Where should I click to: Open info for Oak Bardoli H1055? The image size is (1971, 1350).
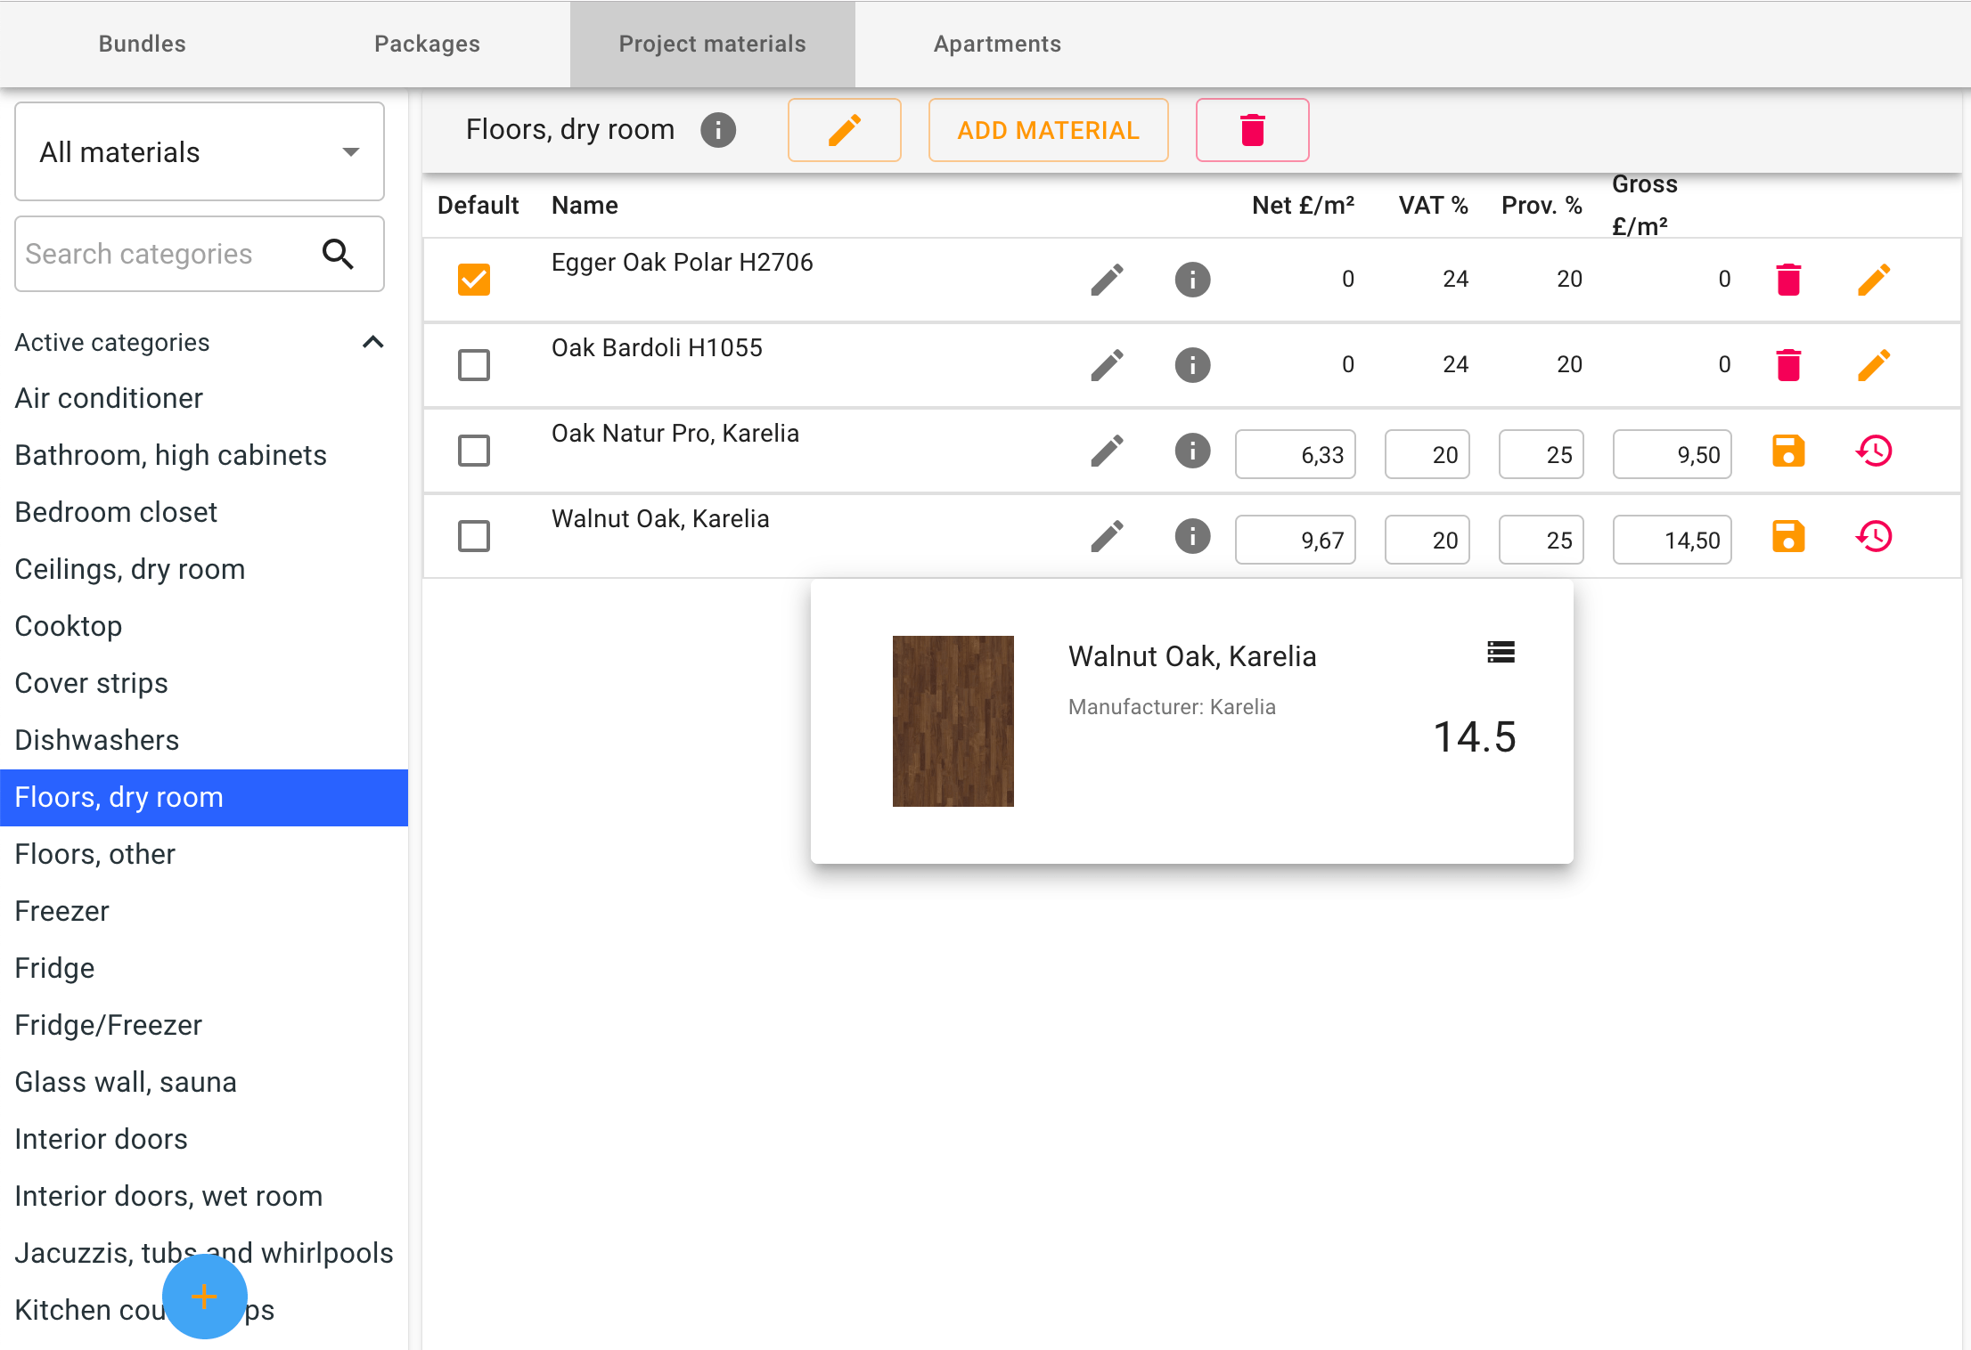pos(1192,364)
